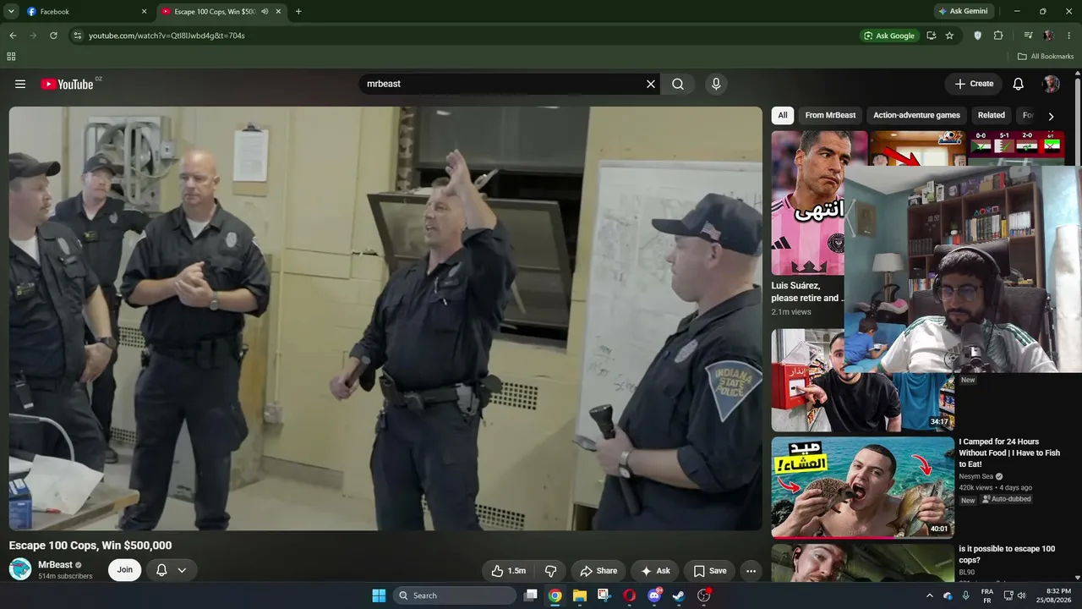Open the Extensions puzzle menu
This screenshot has height=609, width=1082.
998,36
